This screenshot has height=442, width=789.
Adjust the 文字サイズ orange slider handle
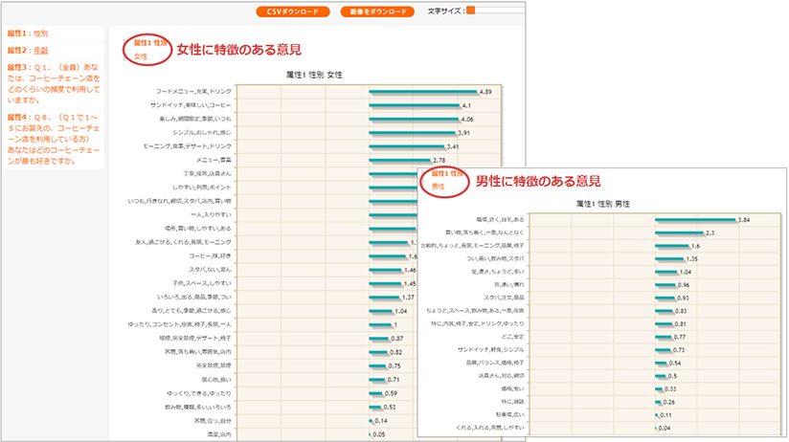click(470, 11)
